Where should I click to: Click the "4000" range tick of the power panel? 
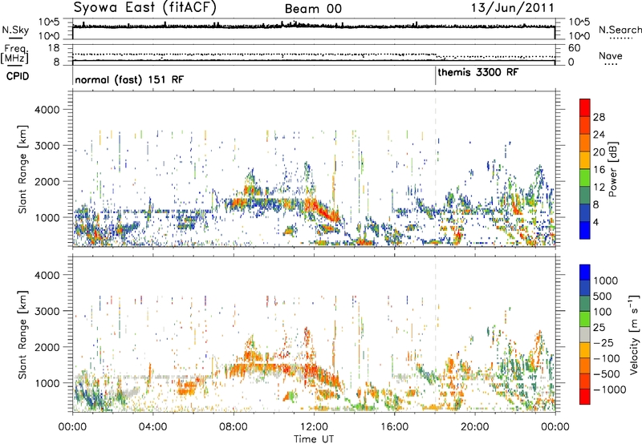47,110
